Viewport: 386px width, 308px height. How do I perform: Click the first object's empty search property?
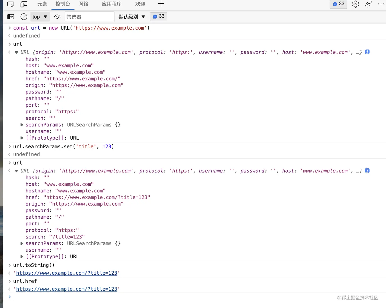pos(40,118)
